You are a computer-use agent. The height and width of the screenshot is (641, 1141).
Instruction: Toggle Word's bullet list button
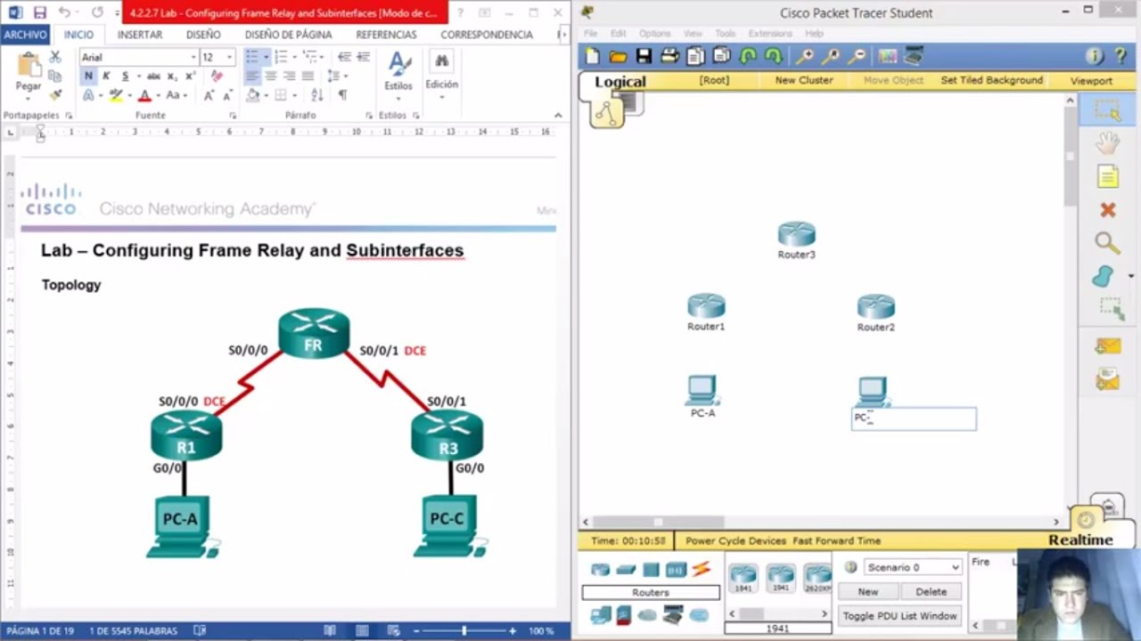click(251, 56)
